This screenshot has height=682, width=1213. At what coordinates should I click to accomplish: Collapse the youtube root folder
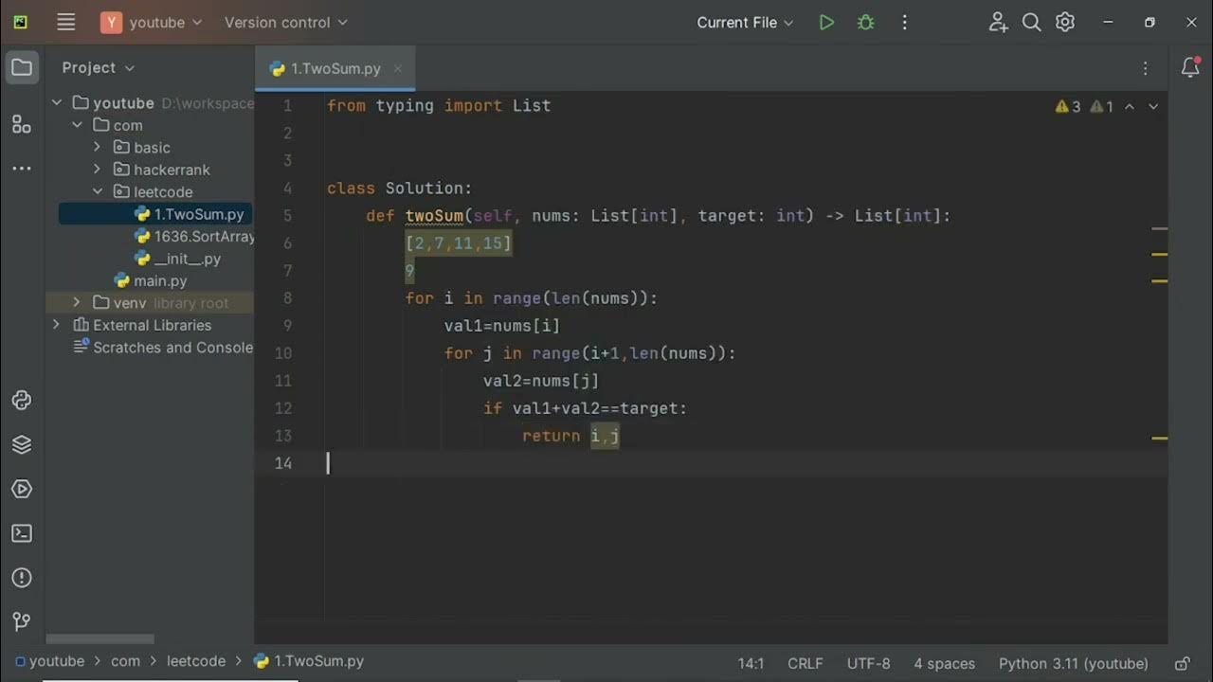click(57, 102)
